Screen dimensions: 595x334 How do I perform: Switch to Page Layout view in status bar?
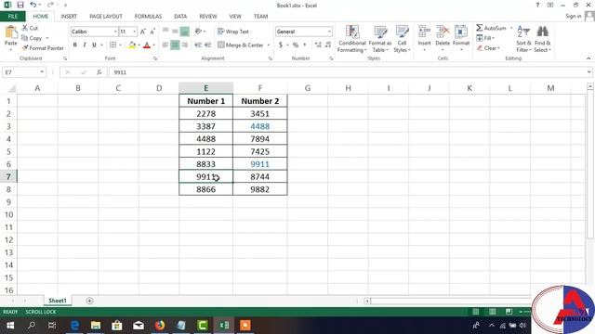[x=492, y=312]
